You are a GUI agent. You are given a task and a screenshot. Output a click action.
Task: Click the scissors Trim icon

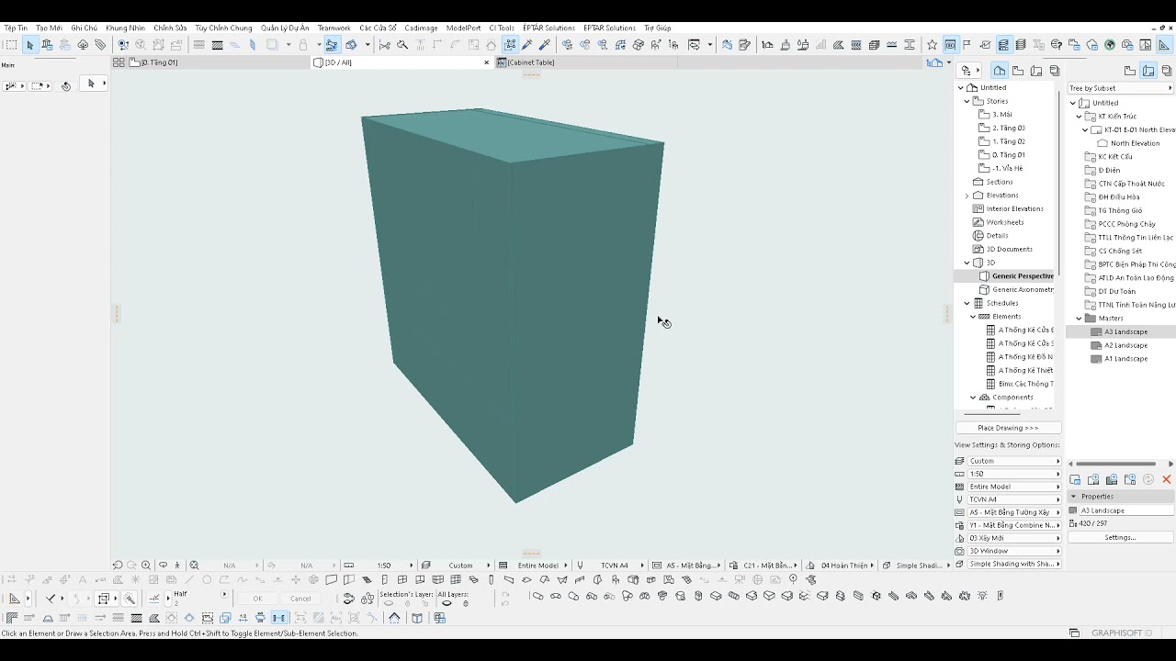tap(384, 45)
